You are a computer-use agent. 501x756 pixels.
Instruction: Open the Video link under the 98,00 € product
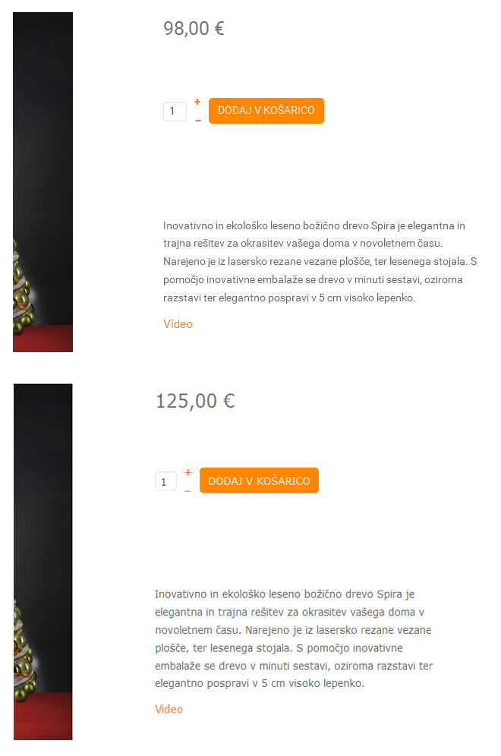point(178,324)
